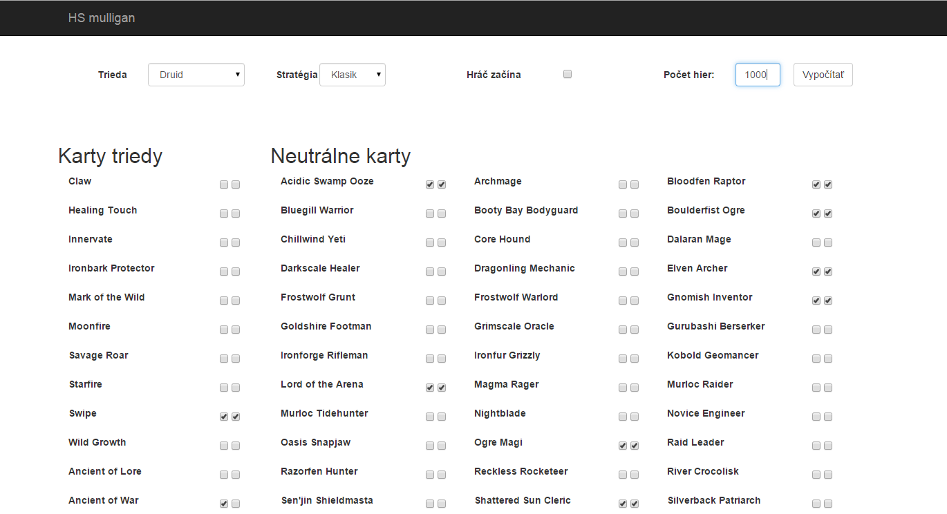Select the first Chillwind Yeti checkbox

tap(430, 242)
